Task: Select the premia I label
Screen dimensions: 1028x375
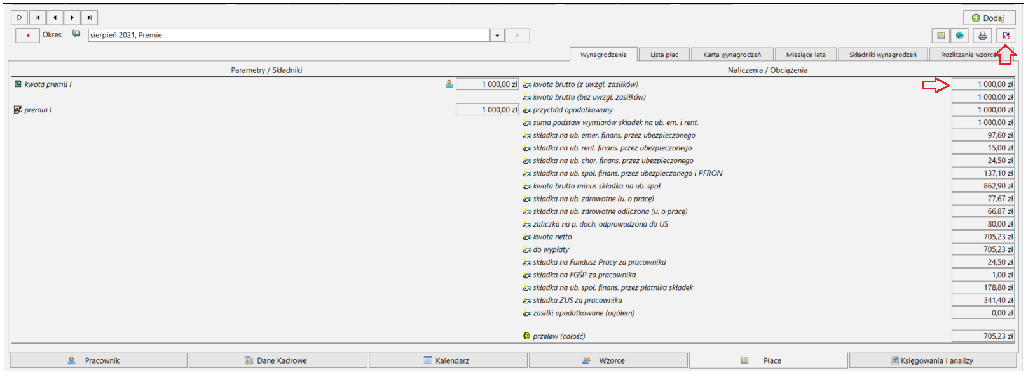Action: (x=38, y=110)
